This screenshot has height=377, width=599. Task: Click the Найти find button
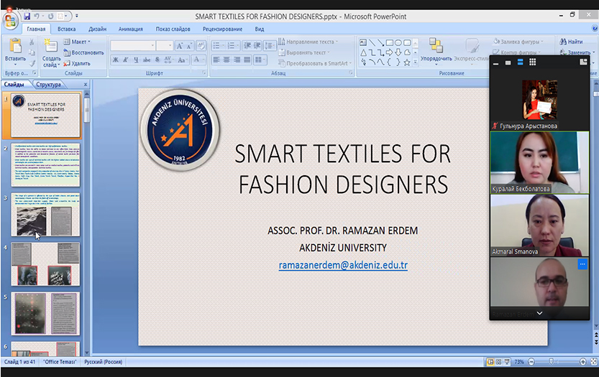(x=570, y=42)
